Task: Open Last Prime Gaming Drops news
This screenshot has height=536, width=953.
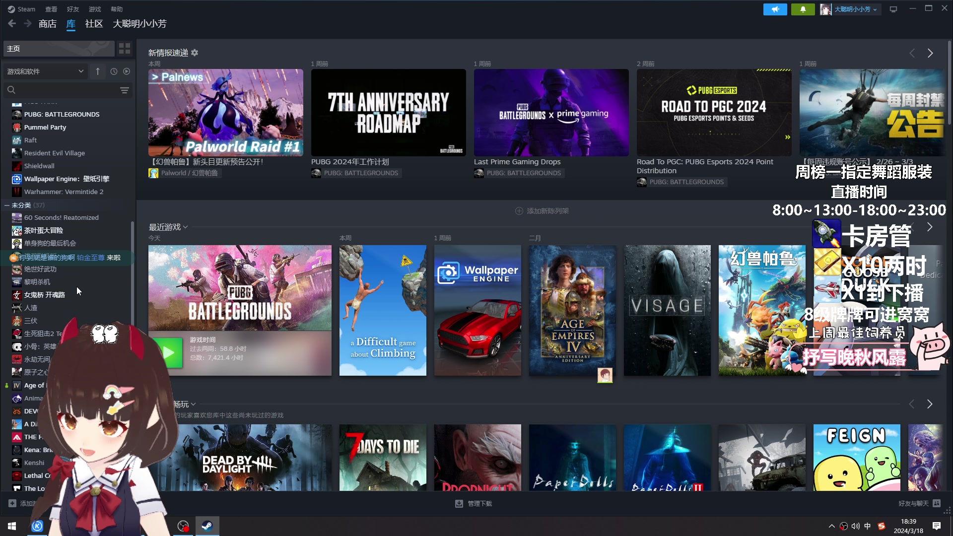Action: [551, 113]
